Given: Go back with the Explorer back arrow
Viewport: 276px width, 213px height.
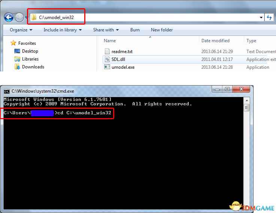Looking at the screenshot, I should [x=9, y=18].
